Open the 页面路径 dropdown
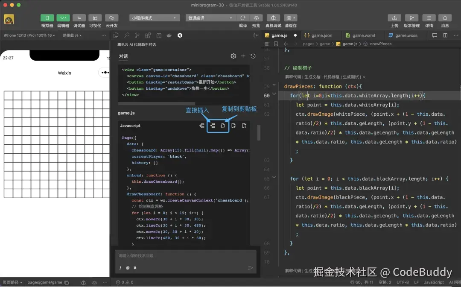The height and width of the screenshot is (287, 461). tap(13, 282)
